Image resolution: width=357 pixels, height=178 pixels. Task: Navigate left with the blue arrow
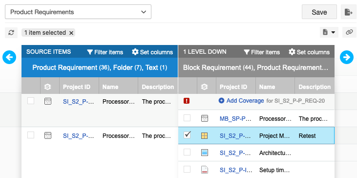tap(9, 57)
